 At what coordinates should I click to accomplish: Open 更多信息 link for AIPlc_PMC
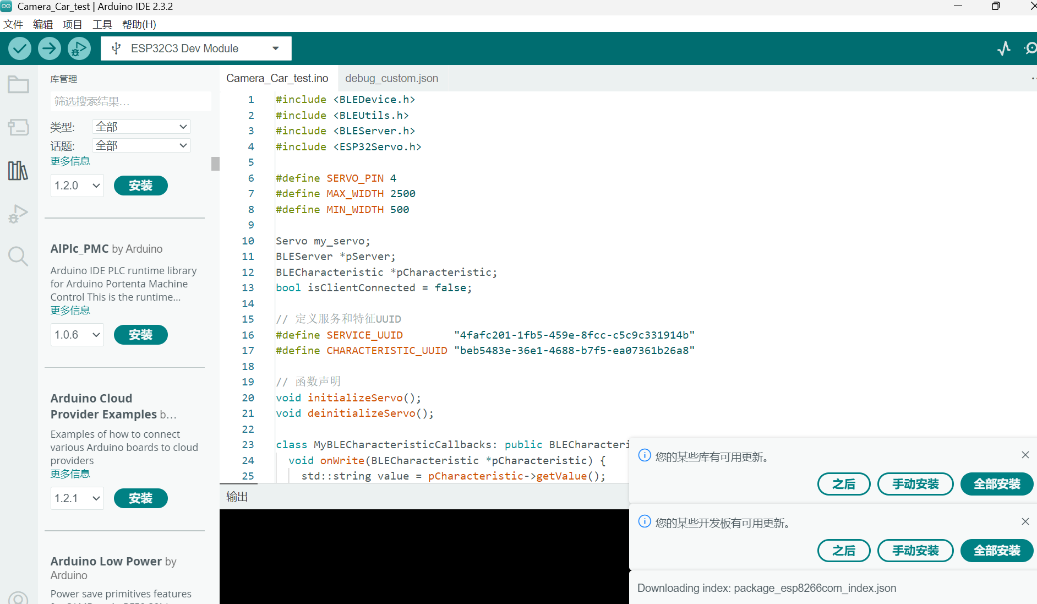coord(70,311)
